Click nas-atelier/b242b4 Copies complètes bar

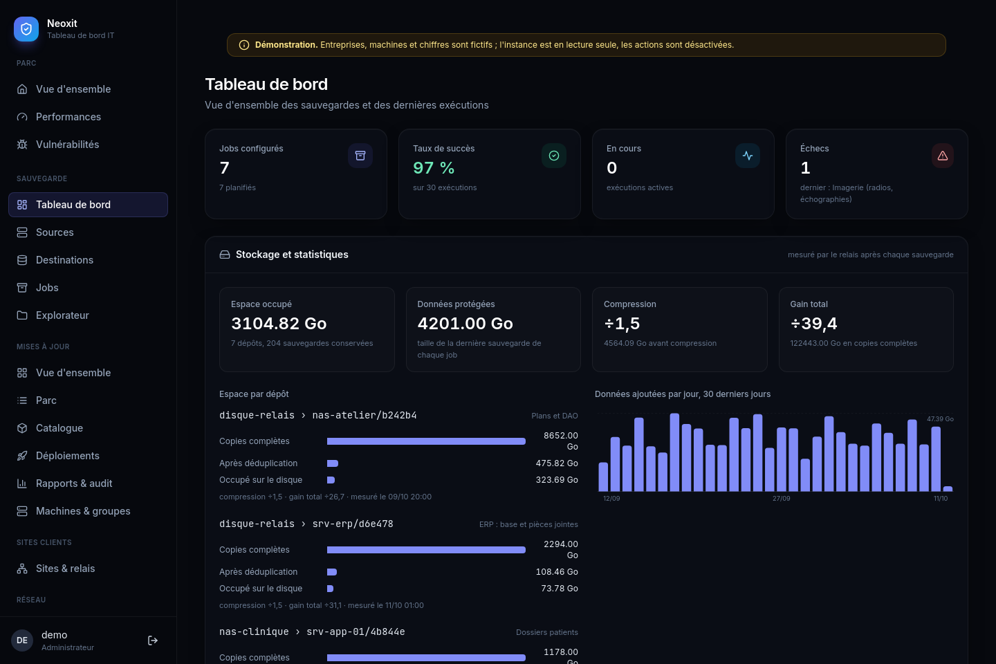click(426, 441)
